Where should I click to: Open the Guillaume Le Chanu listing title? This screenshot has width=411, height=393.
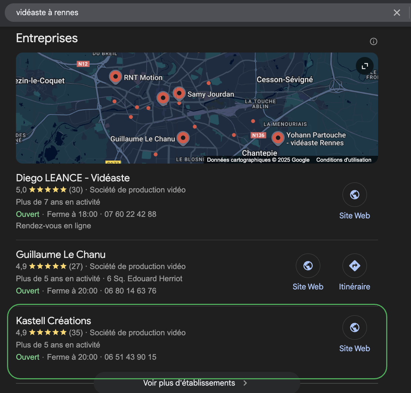(x=61, y=255)
